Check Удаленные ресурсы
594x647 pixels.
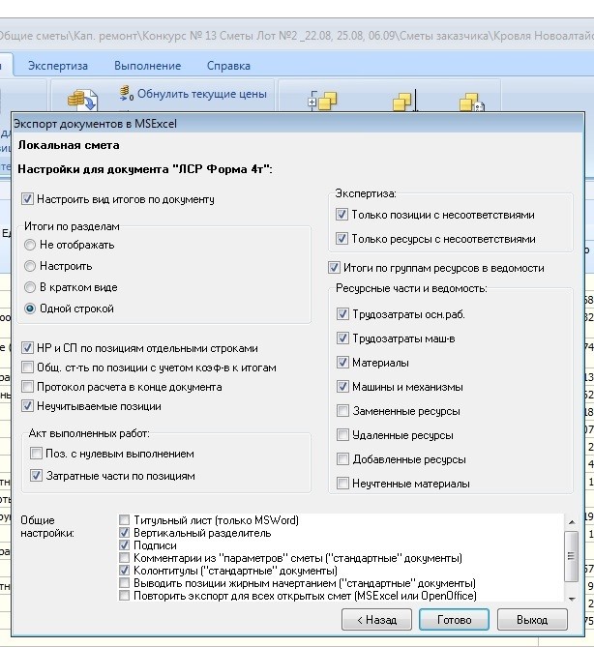pos(342,435)
